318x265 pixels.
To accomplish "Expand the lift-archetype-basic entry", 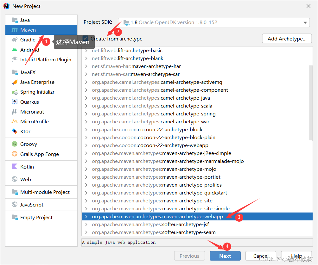I will [86, 50].
